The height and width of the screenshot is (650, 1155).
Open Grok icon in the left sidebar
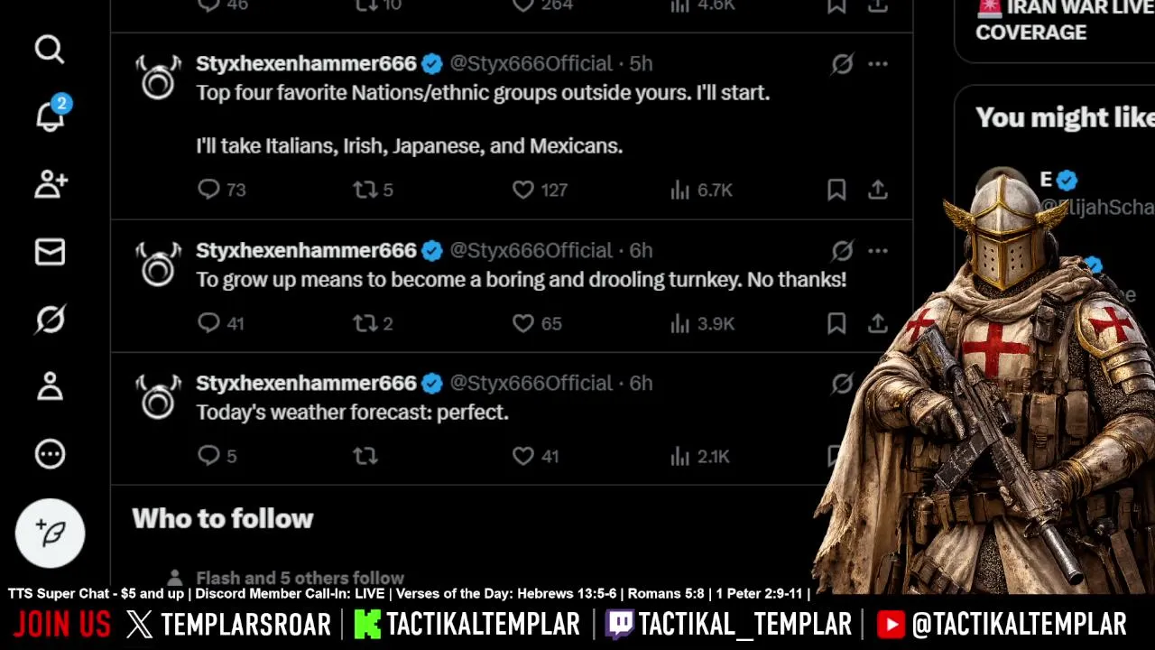pos(50,320)
